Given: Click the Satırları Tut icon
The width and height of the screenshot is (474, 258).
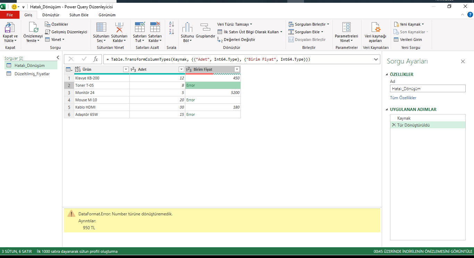Looking at the screenshot, I should (139, 27).
